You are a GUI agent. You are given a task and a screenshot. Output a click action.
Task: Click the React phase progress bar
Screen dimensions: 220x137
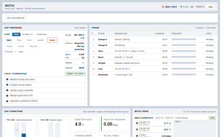pyautogui.click(x=184, y=57)
